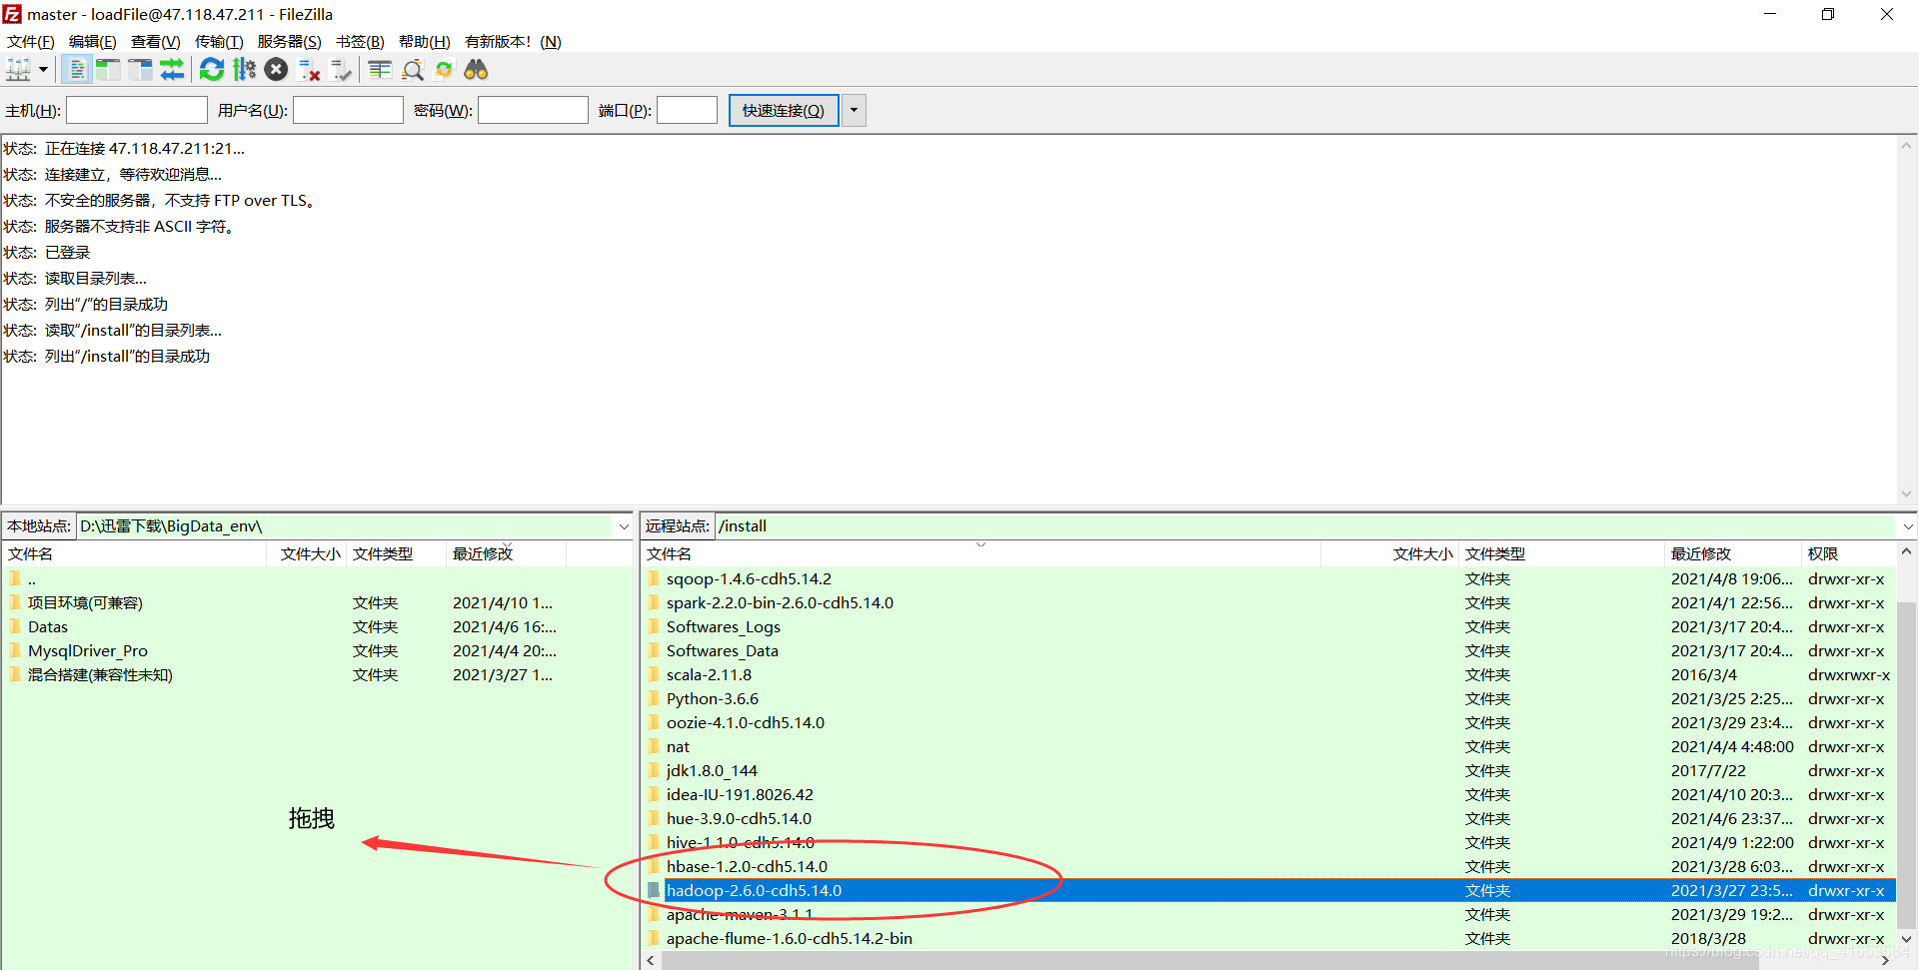Select remote folder apache-flume-1.6.0-cdh5.14.2-bin
Screen dimensions: 1919x970
click(x=1268, y=939)
